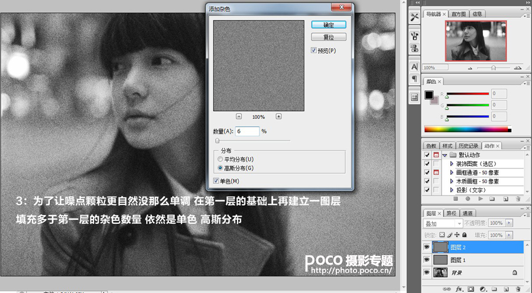Click the 复位 reset button

(329, 37)
